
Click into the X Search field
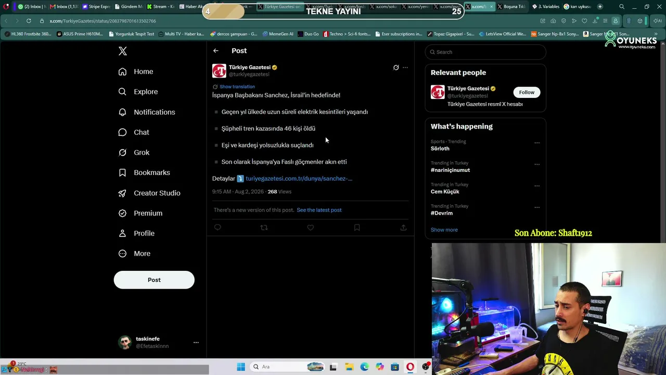coord(485,52)
